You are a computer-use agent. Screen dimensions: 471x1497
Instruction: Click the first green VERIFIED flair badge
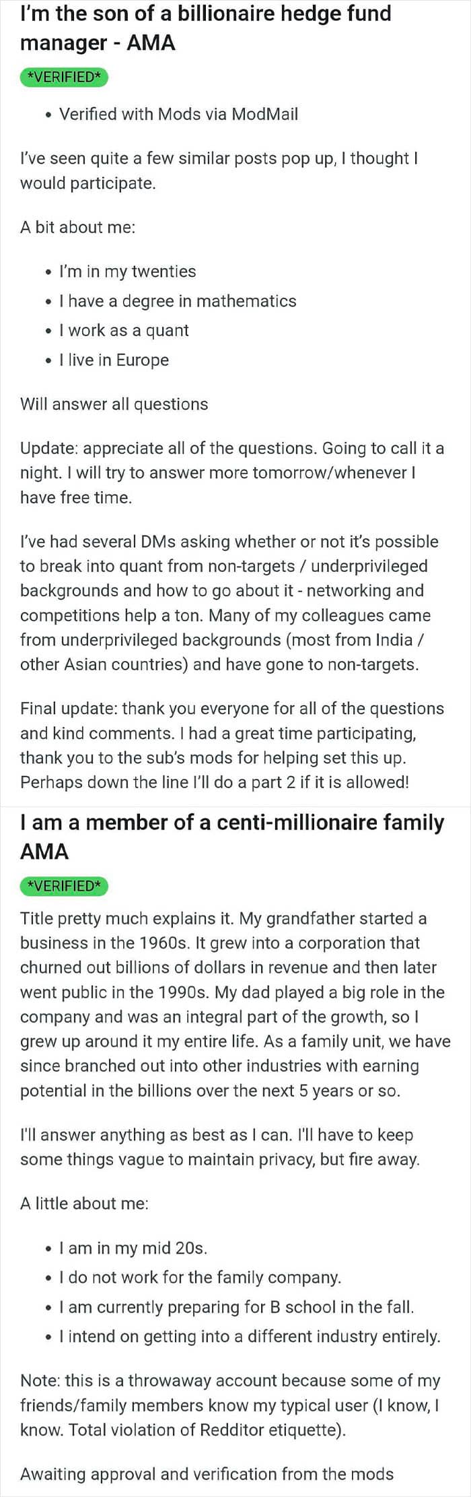coord(64,77)
